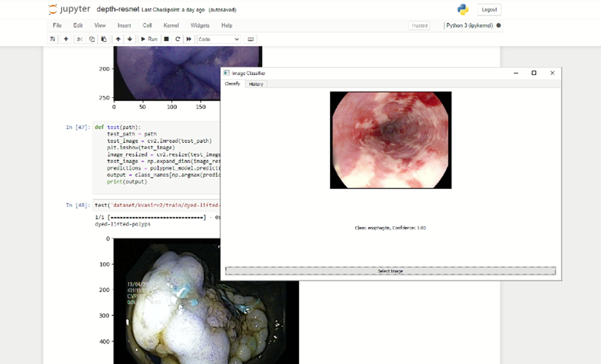Move selected cell down arrow
This screenshot has height=364, width=601.
130,39
